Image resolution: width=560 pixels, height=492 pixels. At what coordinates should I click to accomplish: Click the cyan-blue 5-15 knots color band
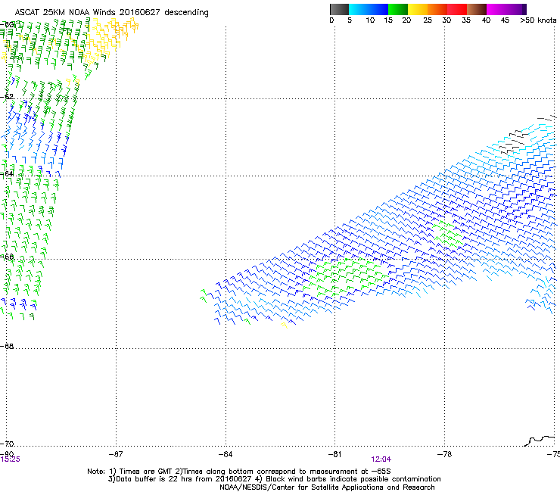[369, 9]
